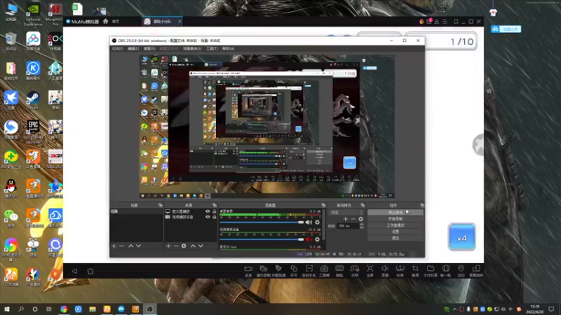Mute the desktop audio speaker icon
This screenshot has height=315, width=561.
[x=309, y=222]
